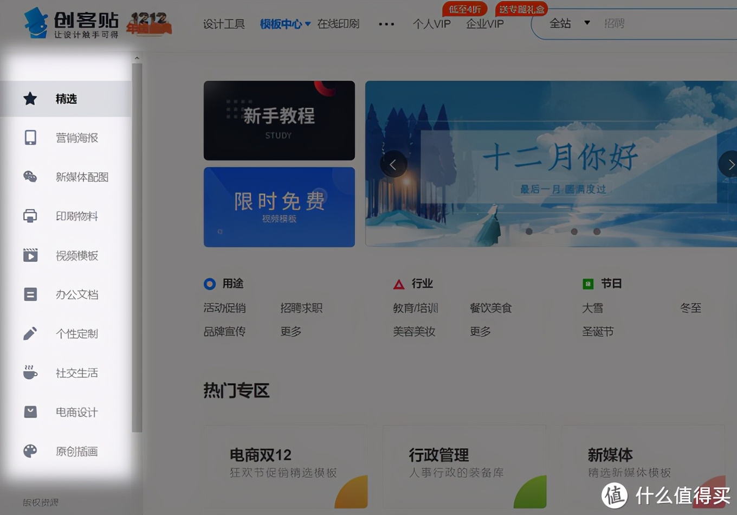Select 营销海报 category label
737x515 pixels.
pos(77,138)
